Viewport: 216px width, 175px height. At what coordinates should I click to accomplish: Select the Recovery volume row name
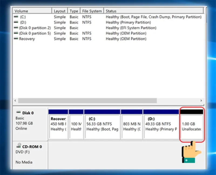coord(27,39)
